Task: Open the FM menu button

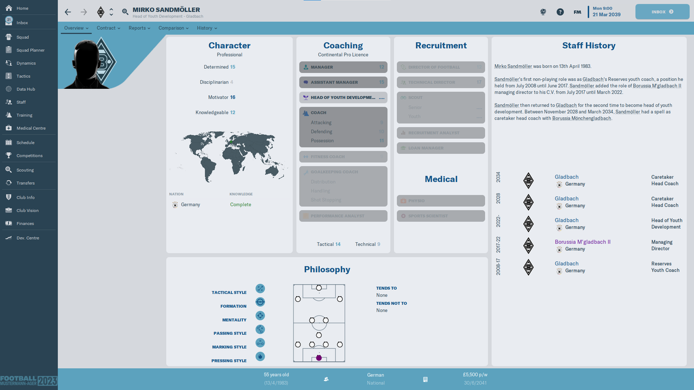Action: tap(577, 12)
